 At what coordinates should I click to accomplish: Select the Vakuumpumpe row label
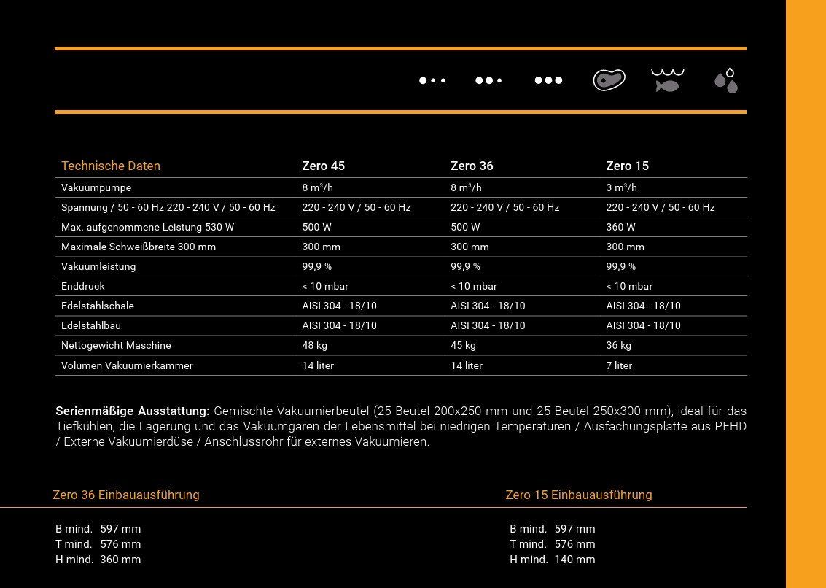[96, 187]
